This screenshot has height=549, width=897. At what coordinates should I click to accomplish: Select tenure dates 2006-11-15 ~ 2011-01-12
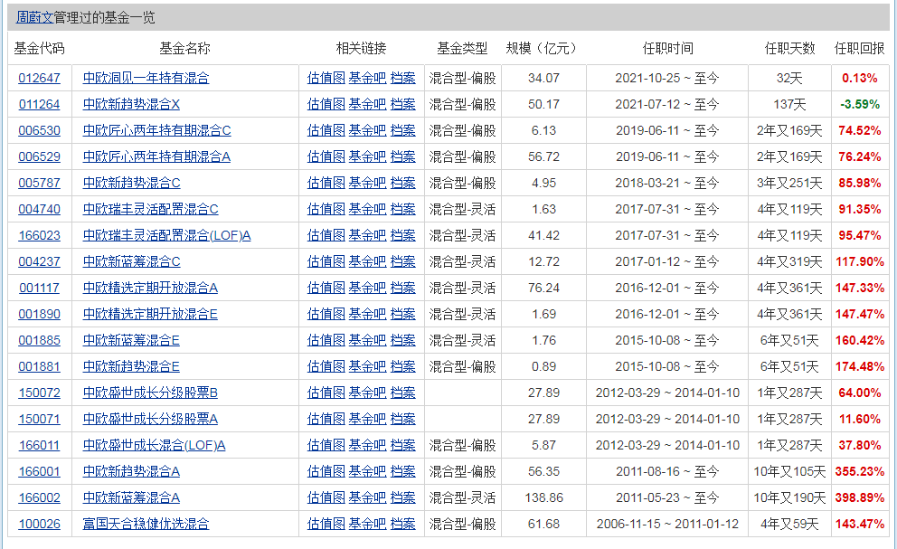[x=667, y=525]
